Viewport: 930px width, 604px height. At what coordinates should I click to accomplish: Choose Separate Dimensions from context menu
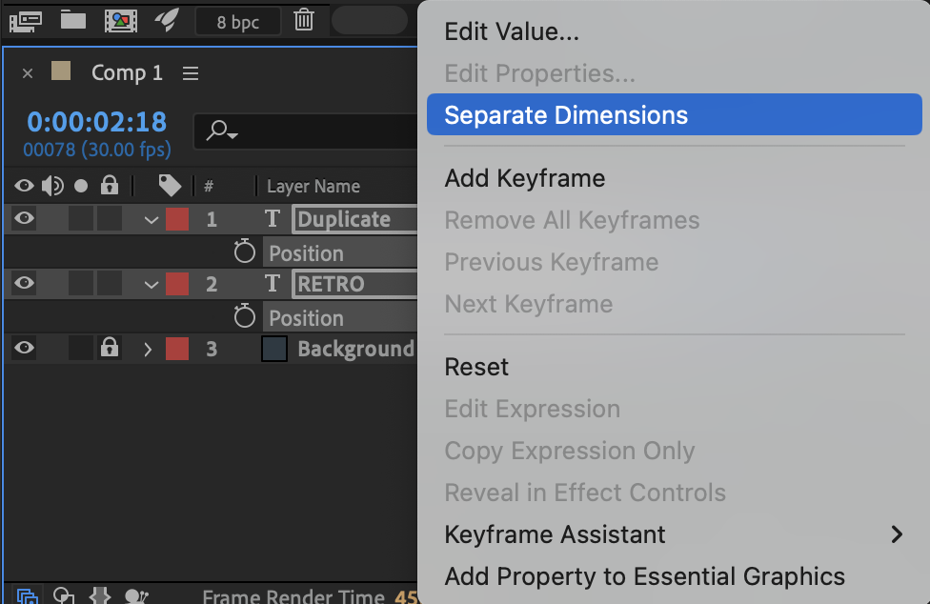(566, 115)
